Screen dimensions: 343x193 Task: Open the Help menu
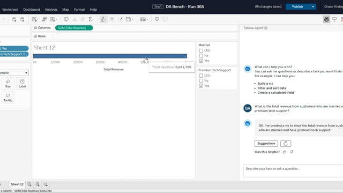pyautogui.click(x=93, y=10)
